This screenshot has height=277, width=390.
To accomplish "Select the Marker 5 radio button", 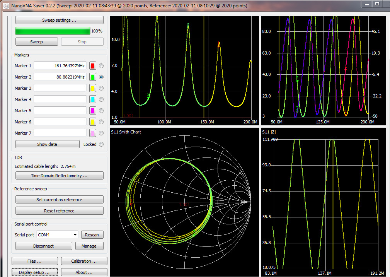I will click(x=101, y=111).
